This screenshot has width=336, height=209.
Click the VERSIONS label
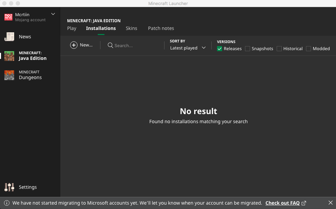(x=226, y=42)
